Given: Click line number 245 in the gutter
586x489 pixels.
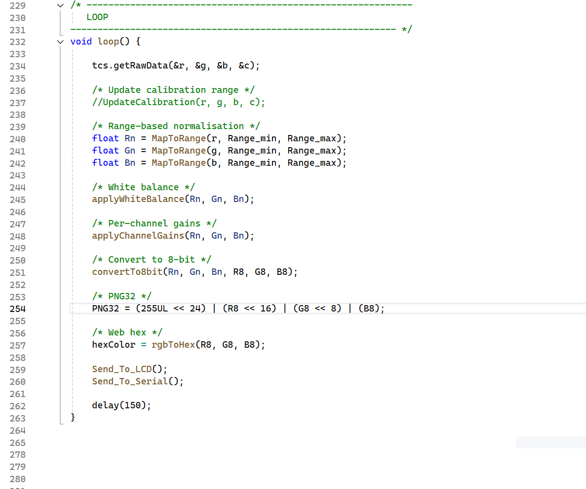Looking at the screenshot, I should pos(18,200).
